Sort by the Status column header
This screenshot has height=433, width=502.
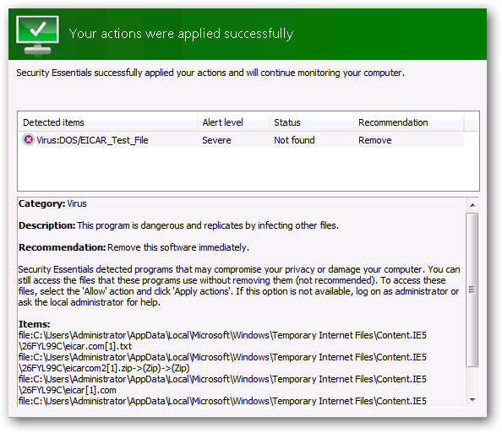click(311, 122)
